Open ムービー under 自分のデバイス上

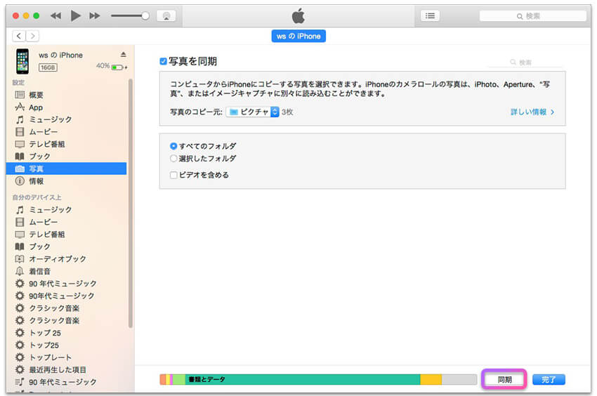[66, 222]
